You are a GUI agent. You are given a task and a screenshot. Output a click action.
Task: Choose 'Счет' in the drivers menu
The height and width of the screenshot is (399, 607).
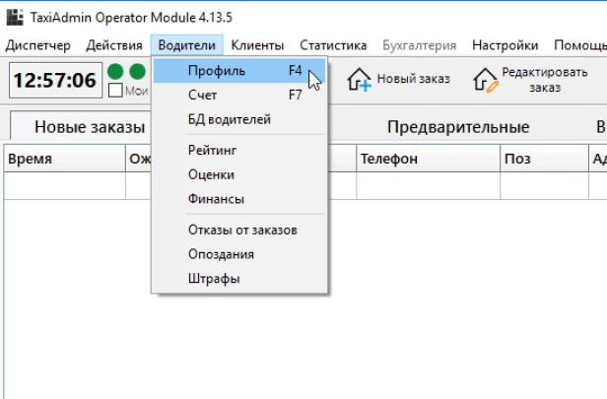tap(202, 96)
